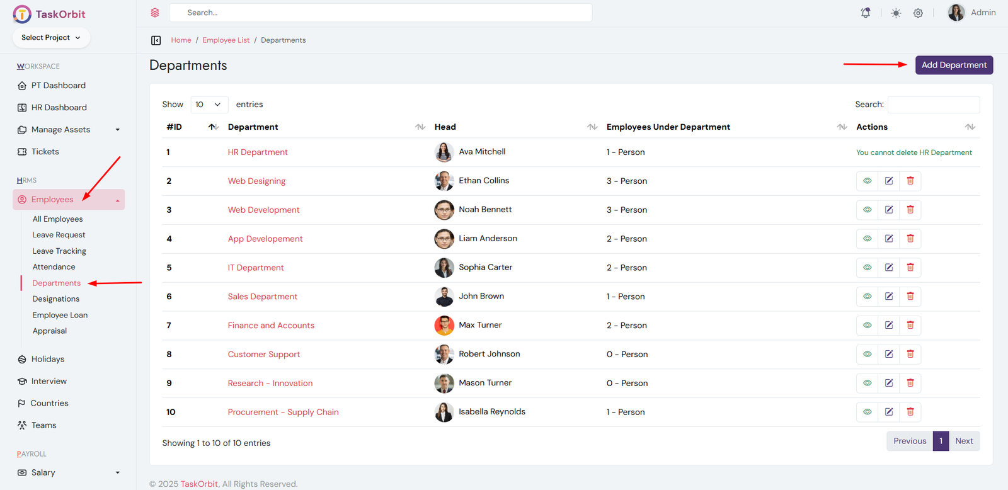View Finance and Accounts details
This screenshot has height=490, width=1008.
(x=868, y=326)
